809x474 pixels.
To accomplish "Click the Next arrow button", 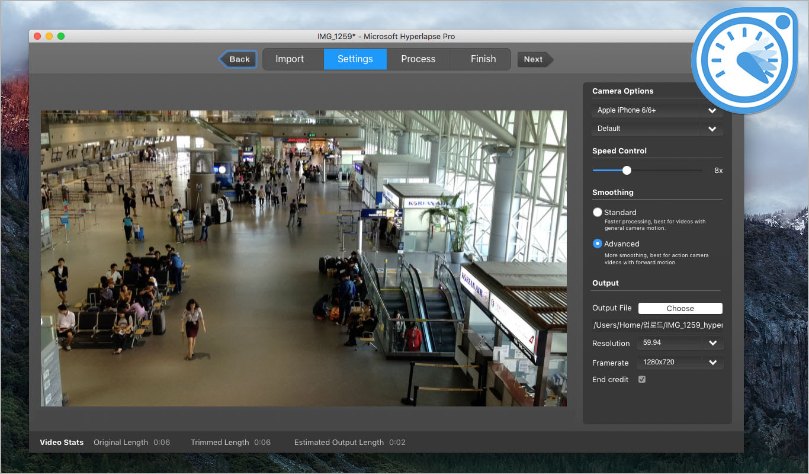I will (535, 59).
